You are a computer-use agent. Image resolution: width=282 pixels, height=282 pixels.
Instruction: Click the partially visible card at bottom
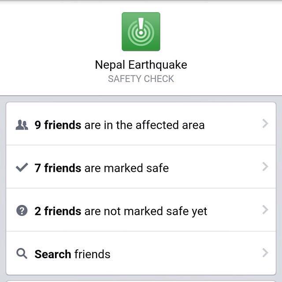tap(141, 279)
